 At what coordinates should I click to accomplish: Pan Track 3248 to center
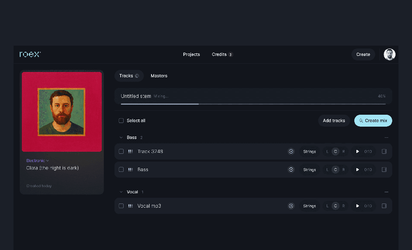pyautogui.click(x=335, y=151)
